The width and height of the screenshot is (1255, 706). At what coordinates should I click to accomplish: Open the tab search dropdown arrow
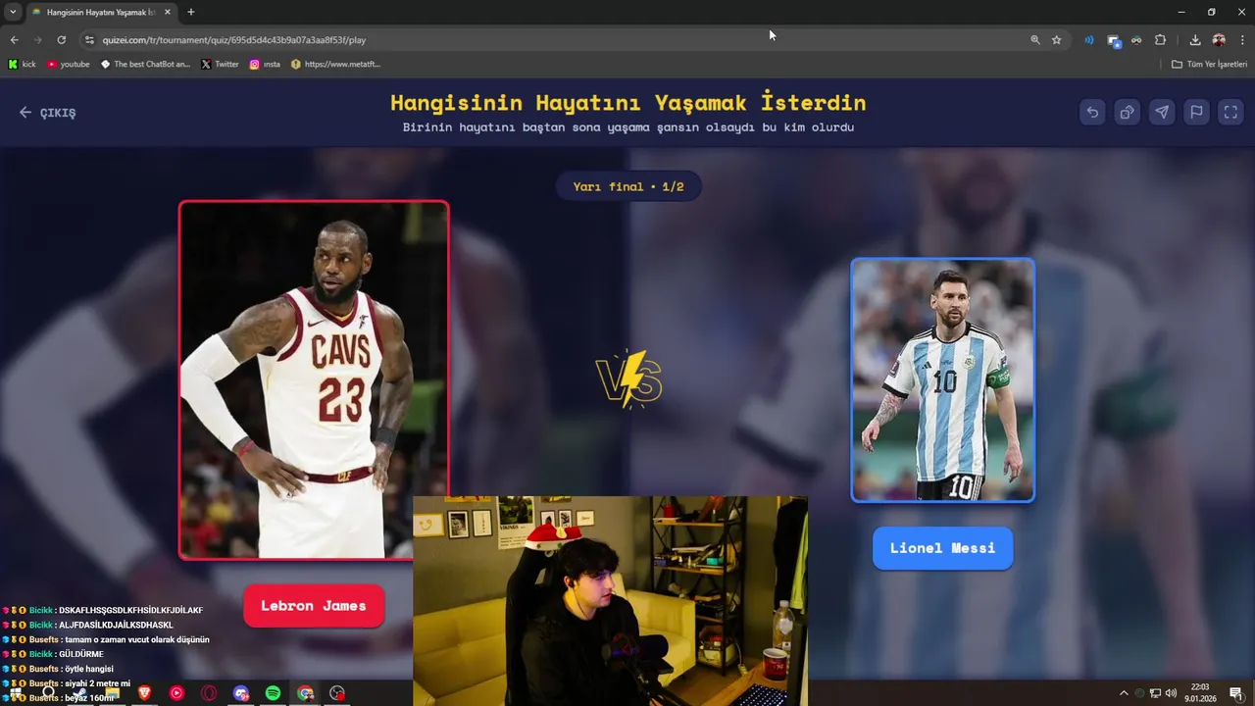[x=13, y=12]
